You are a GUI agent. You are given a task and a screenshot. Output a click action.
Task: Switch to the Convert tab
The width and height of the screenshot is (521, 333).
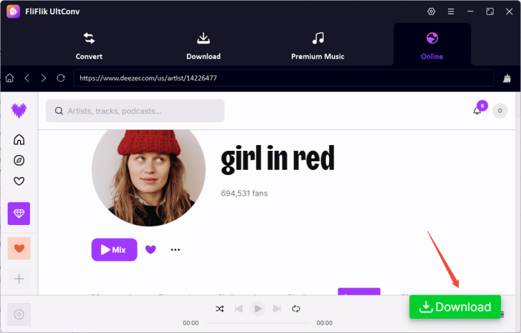pyautogui.click(x=89, y=44)
